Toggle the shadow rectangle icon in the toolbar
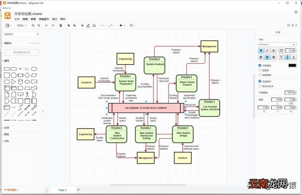The height and width of the screenshot is (195, 302). (x=94, y=26)
